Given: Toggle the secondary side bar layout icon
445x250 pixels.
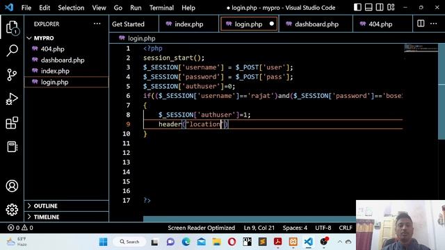Looking at the screenshot, I should pos(380,8).
